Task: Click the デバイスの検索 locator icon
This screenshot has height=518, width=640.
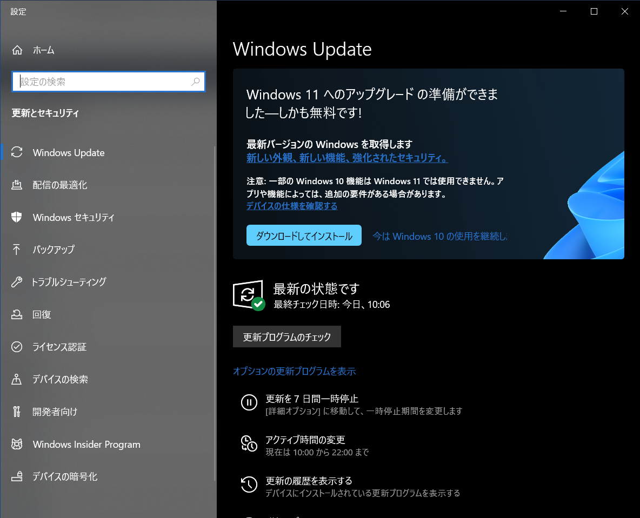Action: (x=17, y=379)
